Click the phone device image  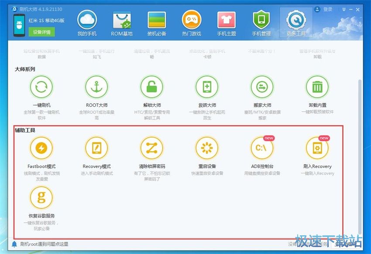[19, 25]
